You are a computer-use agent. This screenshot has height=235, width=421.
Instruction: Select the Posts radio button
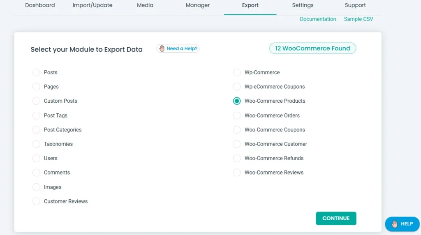(x=36, y=72)
